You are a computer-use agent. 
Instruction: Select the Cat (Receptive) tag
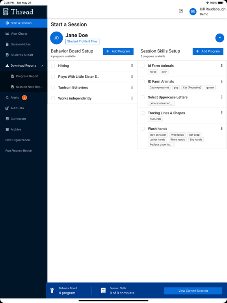tap(192, 88)
